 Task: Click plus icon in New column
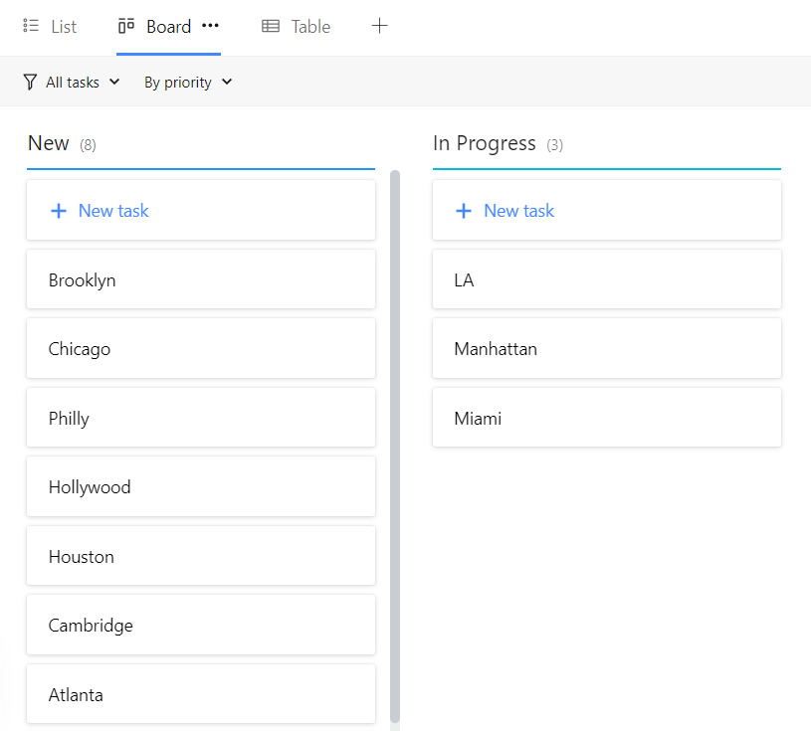click(x=59, y=211)
